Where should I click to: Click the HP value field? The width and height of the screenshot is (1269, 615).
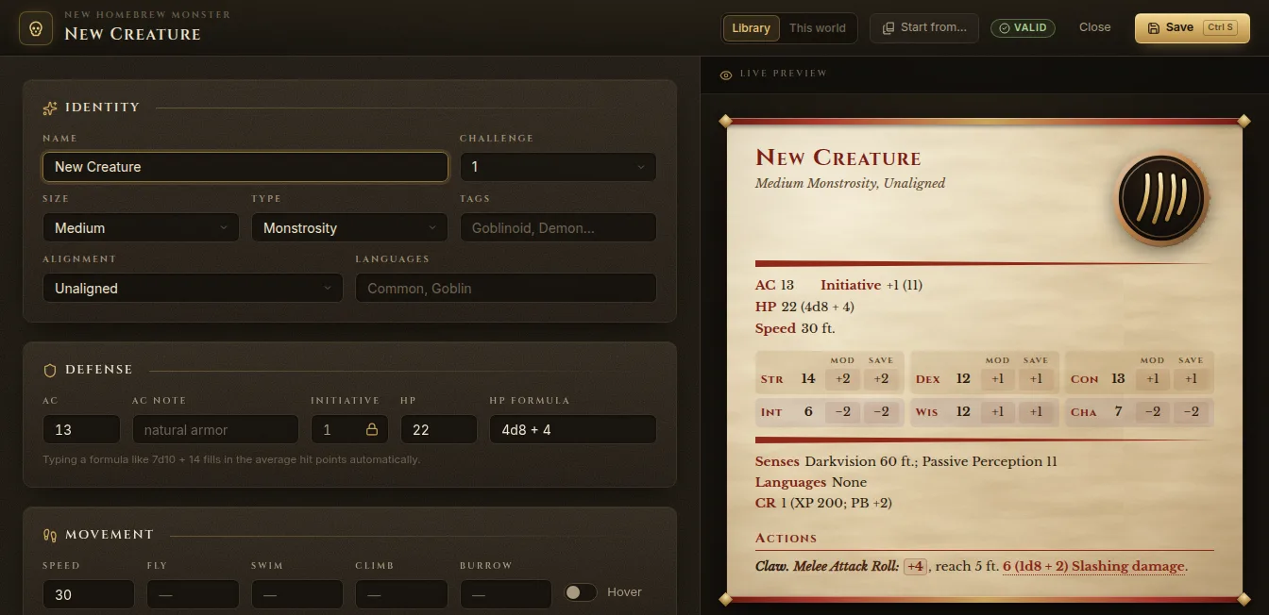coord(438,429)
